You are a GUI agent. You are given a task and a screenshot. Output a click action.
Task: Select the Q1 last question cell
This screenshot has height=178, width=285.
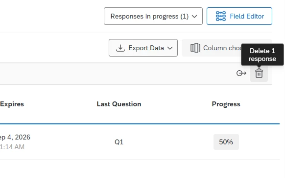pyautogui.click(x=119, y=142)
